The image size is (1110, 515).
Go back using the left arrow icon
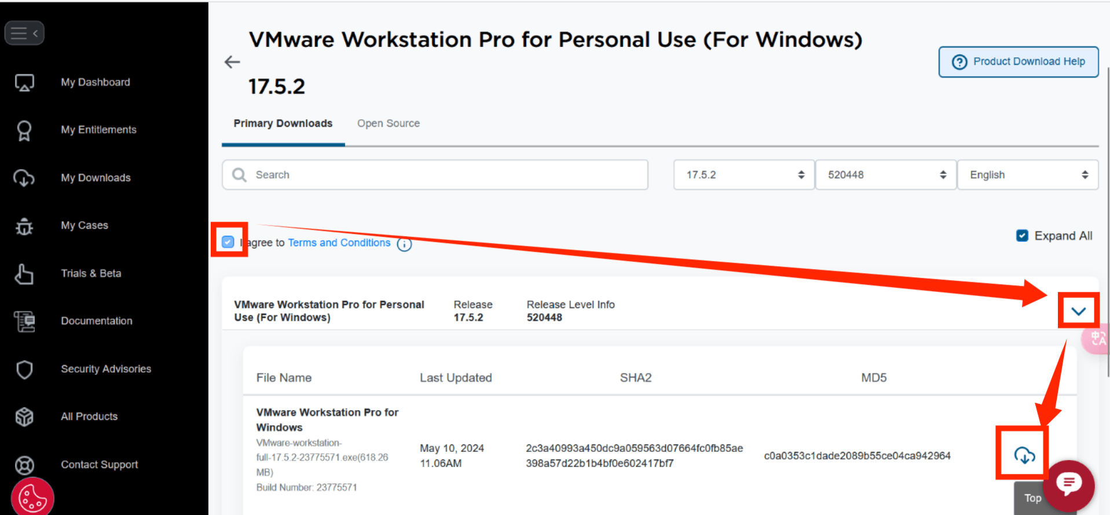coord(232,62)
